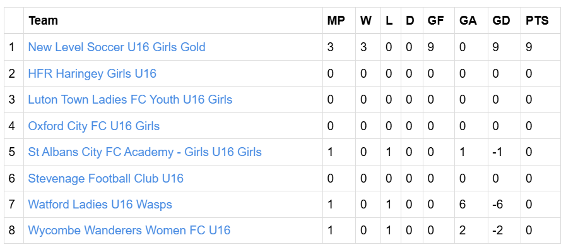566x247 pixels.
Task: View Stevenage Football Club U16 team
Action: pos(106,178)
